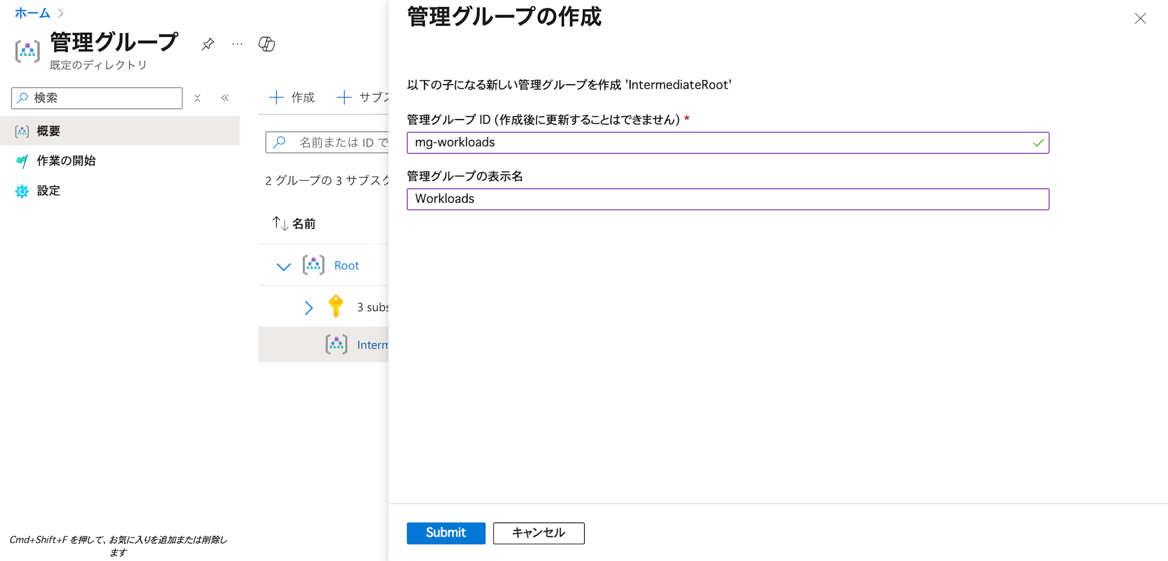
Task: Click the ホーム breadcrumb link
Action: [x=32, y=13]
